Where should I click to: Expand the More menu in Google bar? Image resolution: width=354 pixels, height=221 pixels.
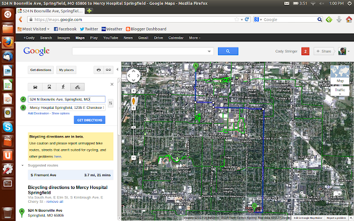tap(195, 38)
